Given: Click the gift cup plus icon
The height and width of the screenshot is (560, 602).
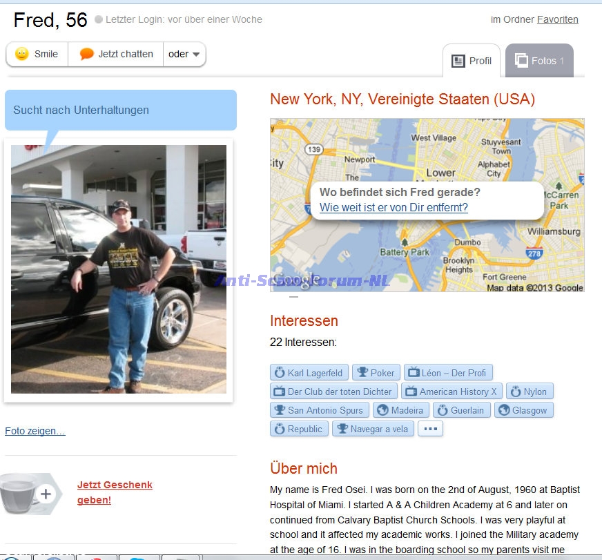Looking at the screenshot, I should (x=46, y=494).
